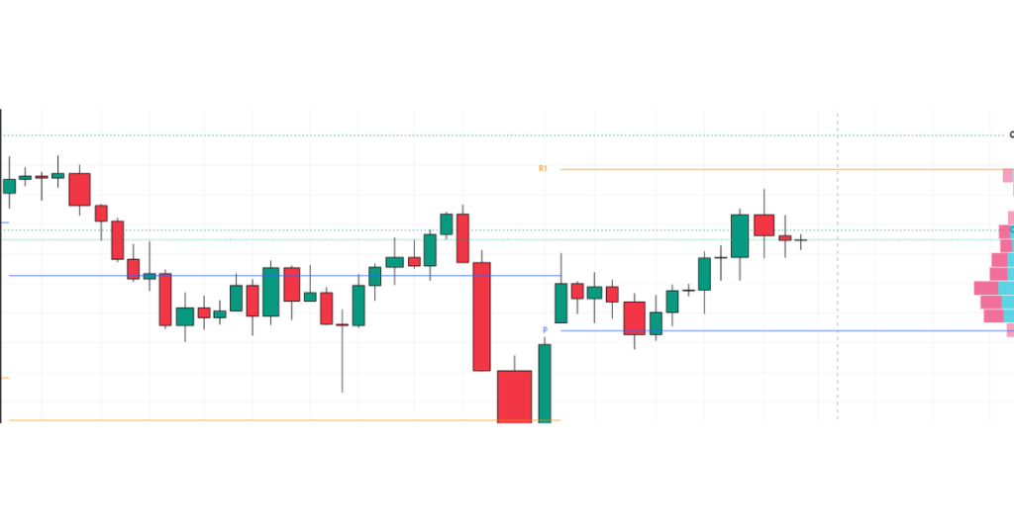The height and width of the screenshot is (532, 1014).
Task: Select the pink volume bar just below R1 line
Action: 1008,176
